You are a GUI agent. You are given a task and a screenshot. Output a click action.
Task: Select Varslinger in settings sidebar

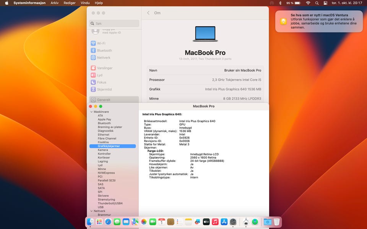click(x=105, y=68)
